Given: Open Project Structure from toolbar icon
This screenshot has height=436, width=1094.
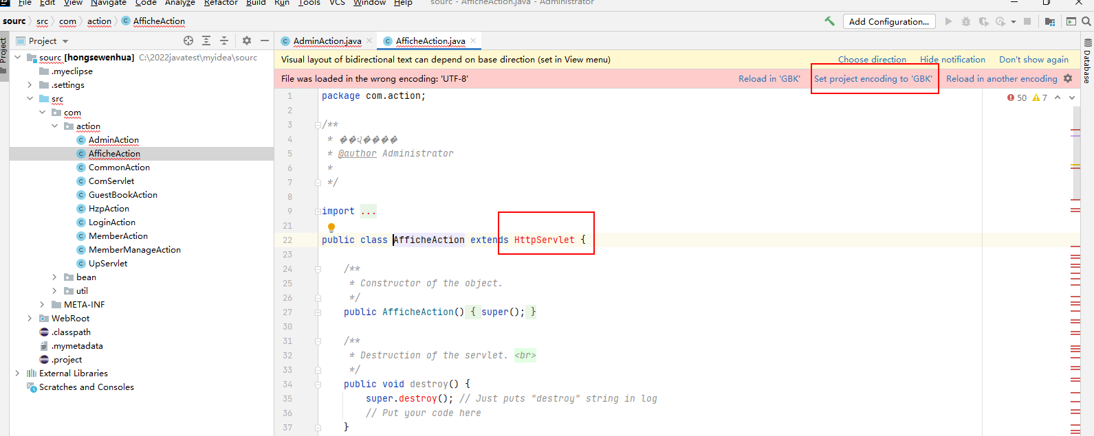Looking at the screenshot, I should (1050, 21).
